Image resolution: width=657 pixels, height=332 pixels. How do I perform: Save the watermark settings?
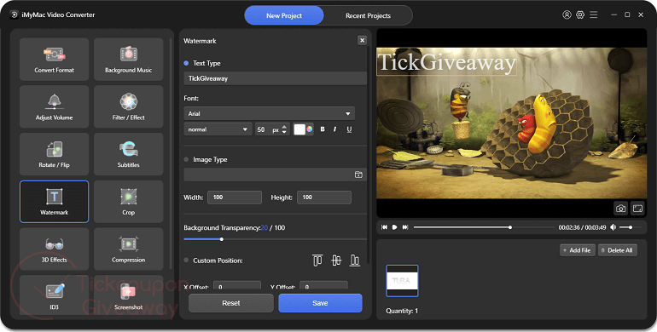(320, 303)
